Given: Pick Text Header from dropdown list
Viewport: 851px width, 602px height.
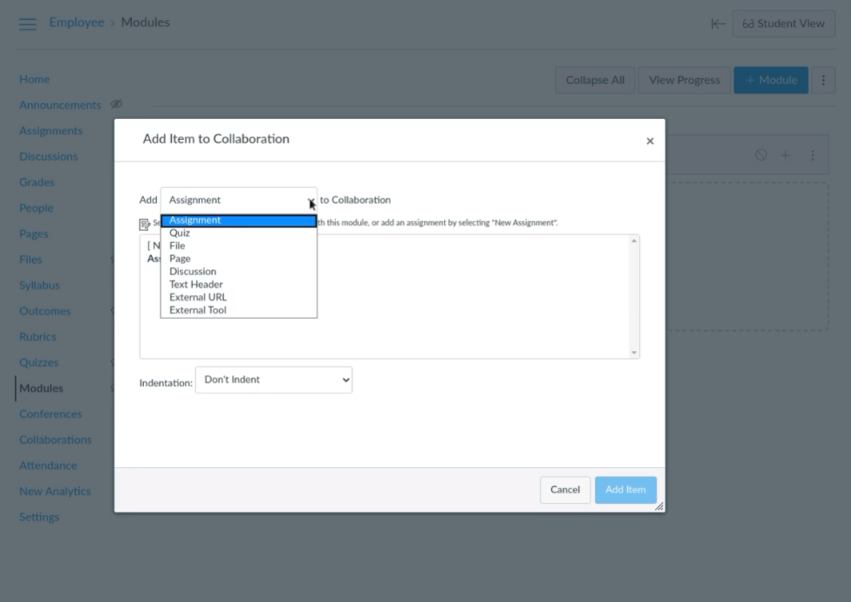Looking at the screenshot, I should (x=196, y=284).
